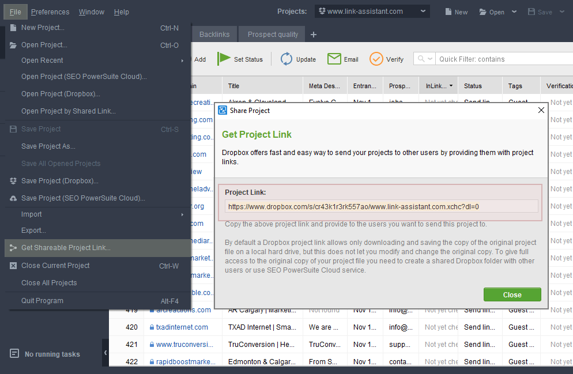Click the Open Project folder icon in File menu
Image resolution: width=573 pixels, height=374 pixels.
tap(13, 45)
